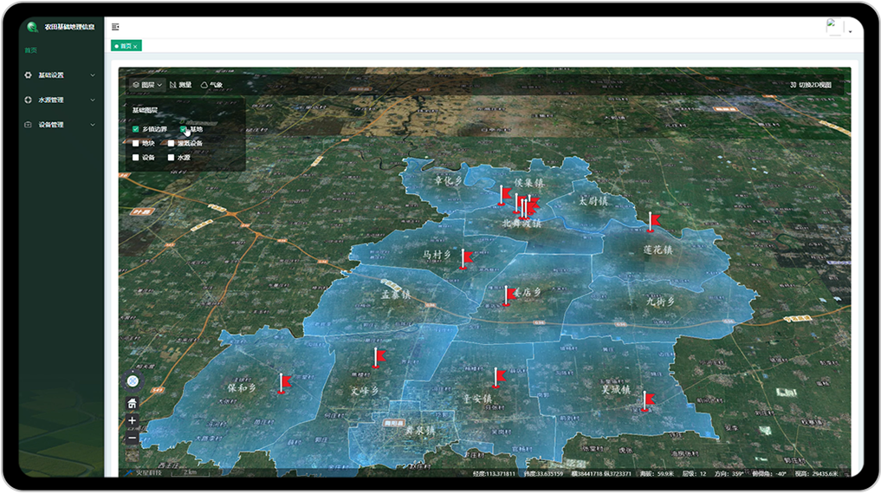This screenshot has height=494, width=881.
Task: Uncheck the 乡镇边界 layer checkbox
Action: pyautogui.click(x=136, y=129)
